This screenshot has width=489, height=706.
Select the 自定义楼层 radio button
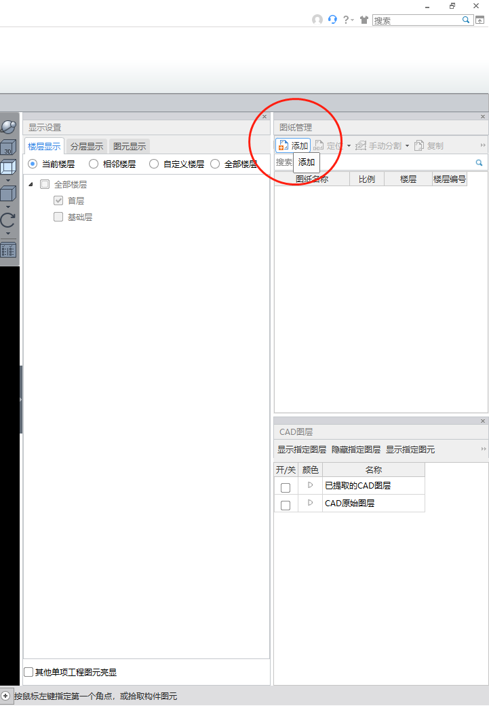pos(154,164)
